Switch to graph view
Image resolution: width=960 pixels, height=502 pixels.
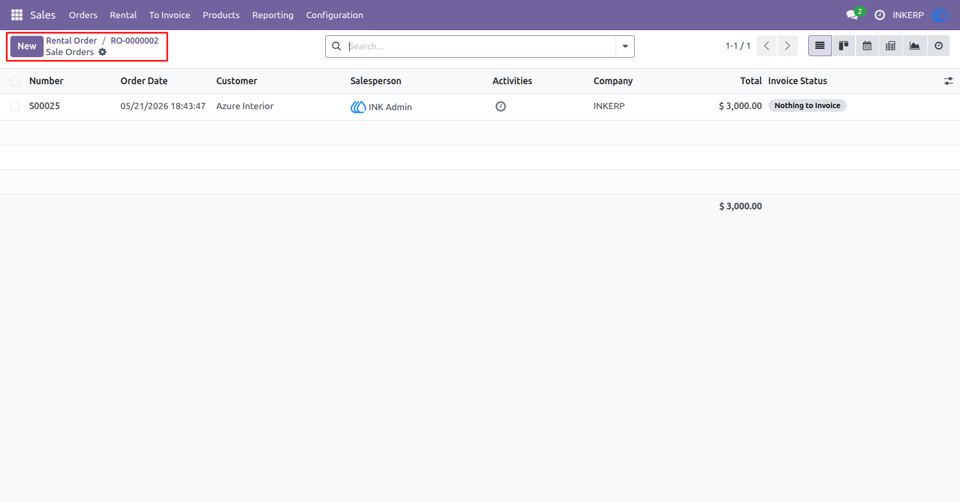click(x=914, y=46)
